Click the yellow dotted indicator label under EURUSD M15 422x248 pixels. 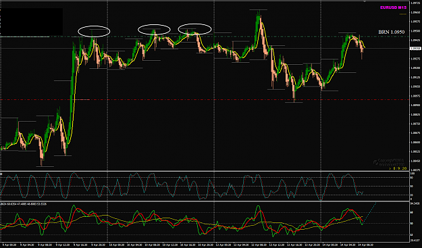click(403, 14)
